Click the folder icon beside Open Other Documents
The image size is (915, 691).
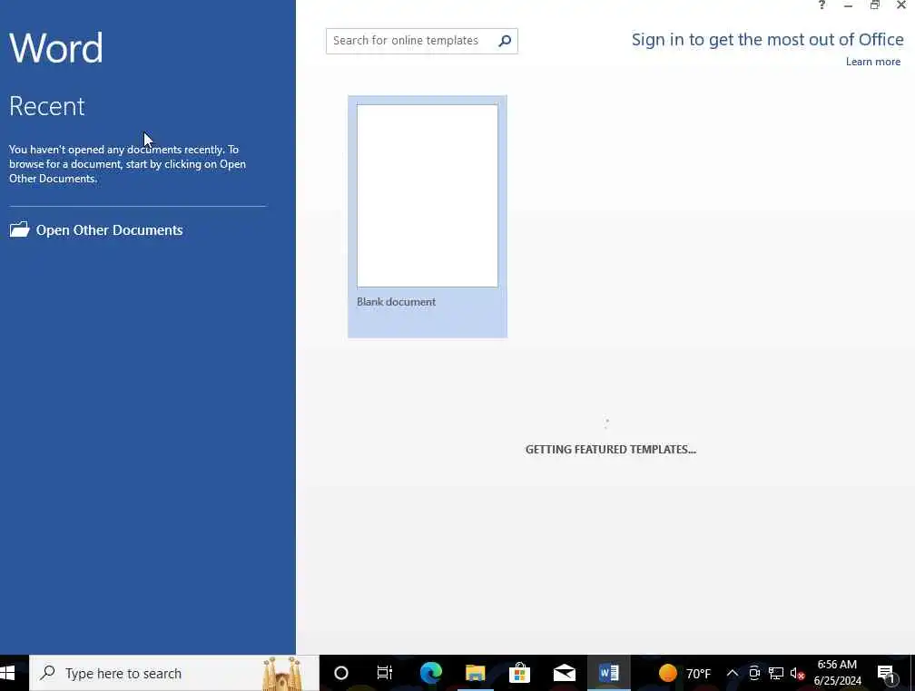tap(19, 229)
